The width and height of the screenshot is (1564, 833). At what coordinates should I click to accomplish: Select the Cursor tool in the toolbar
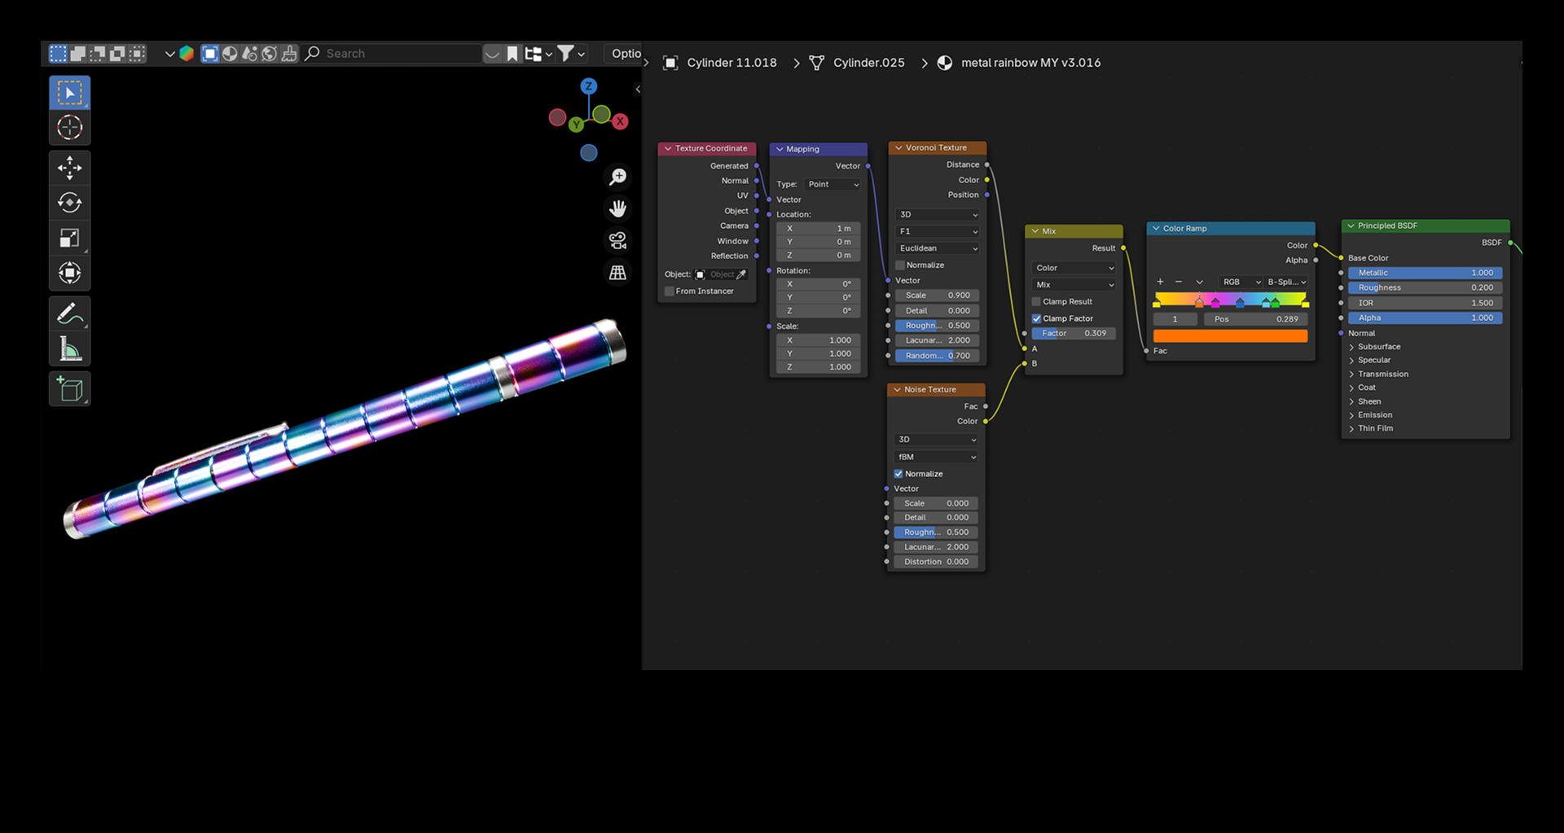[69, 128]
